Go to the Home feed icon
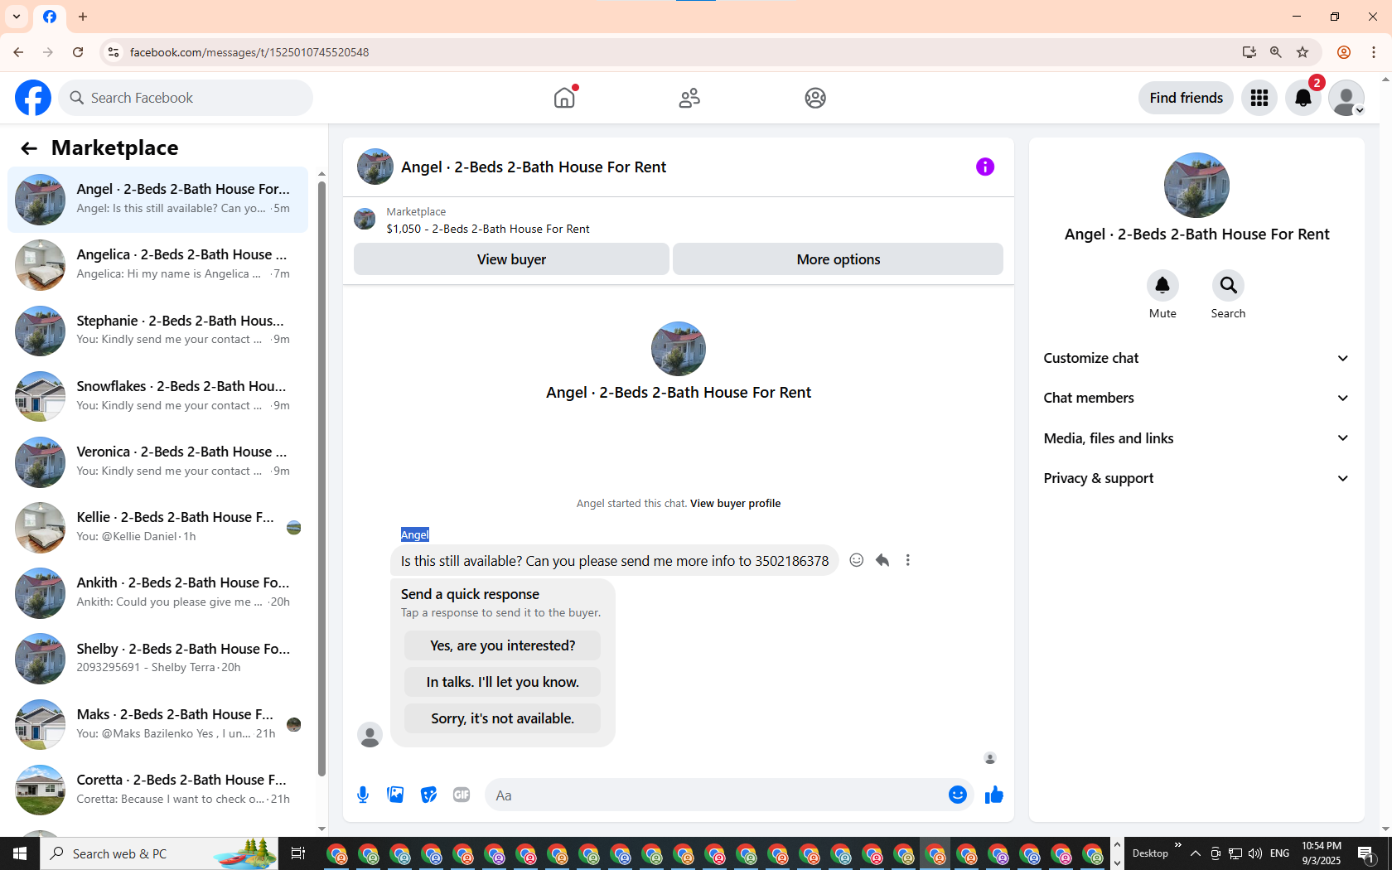Image resolution: width=1392 pixels, height=870 pixels. point(564,98)
